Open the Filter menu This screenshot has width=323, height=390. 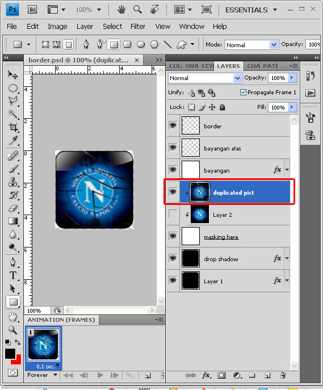point(138,26)
